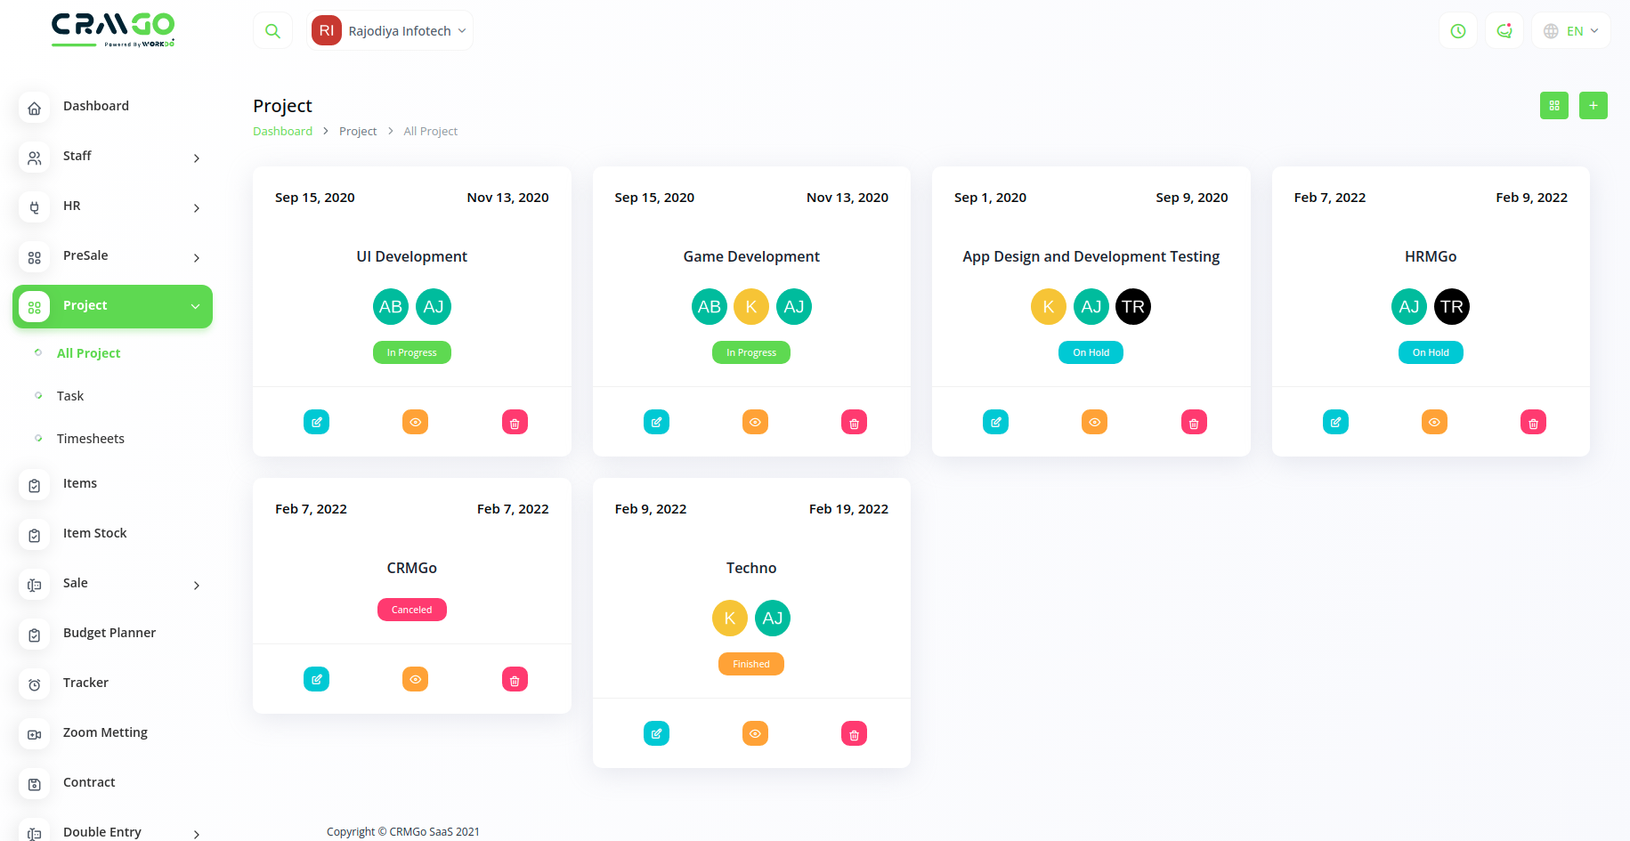View the App Design and Development Testing project
The width and height of the screenshot is (1630, 841).
(x=1094, y=422)
